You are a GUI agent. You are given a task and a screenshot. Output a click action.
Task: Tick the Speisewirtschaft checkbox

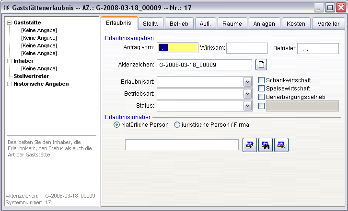[x=262, y=89]
